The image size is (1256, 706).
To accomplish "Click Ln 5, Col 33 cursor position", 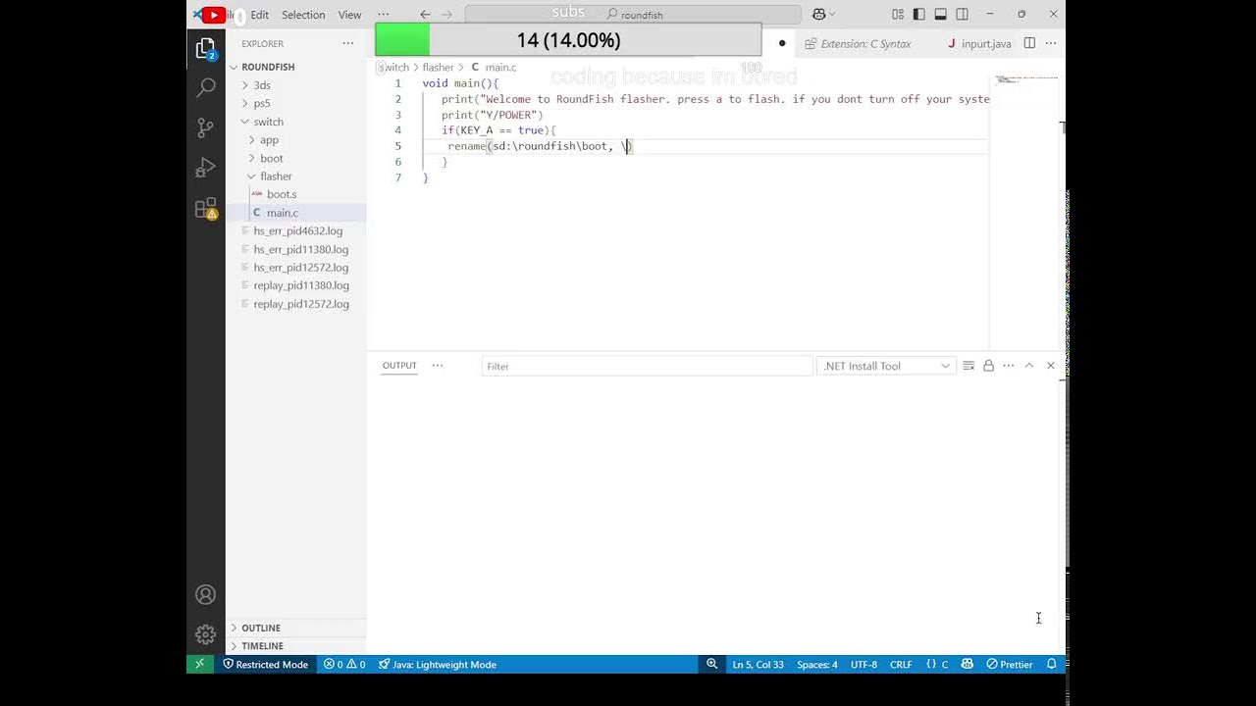I will pyautogui.click(x=758, y=664).
